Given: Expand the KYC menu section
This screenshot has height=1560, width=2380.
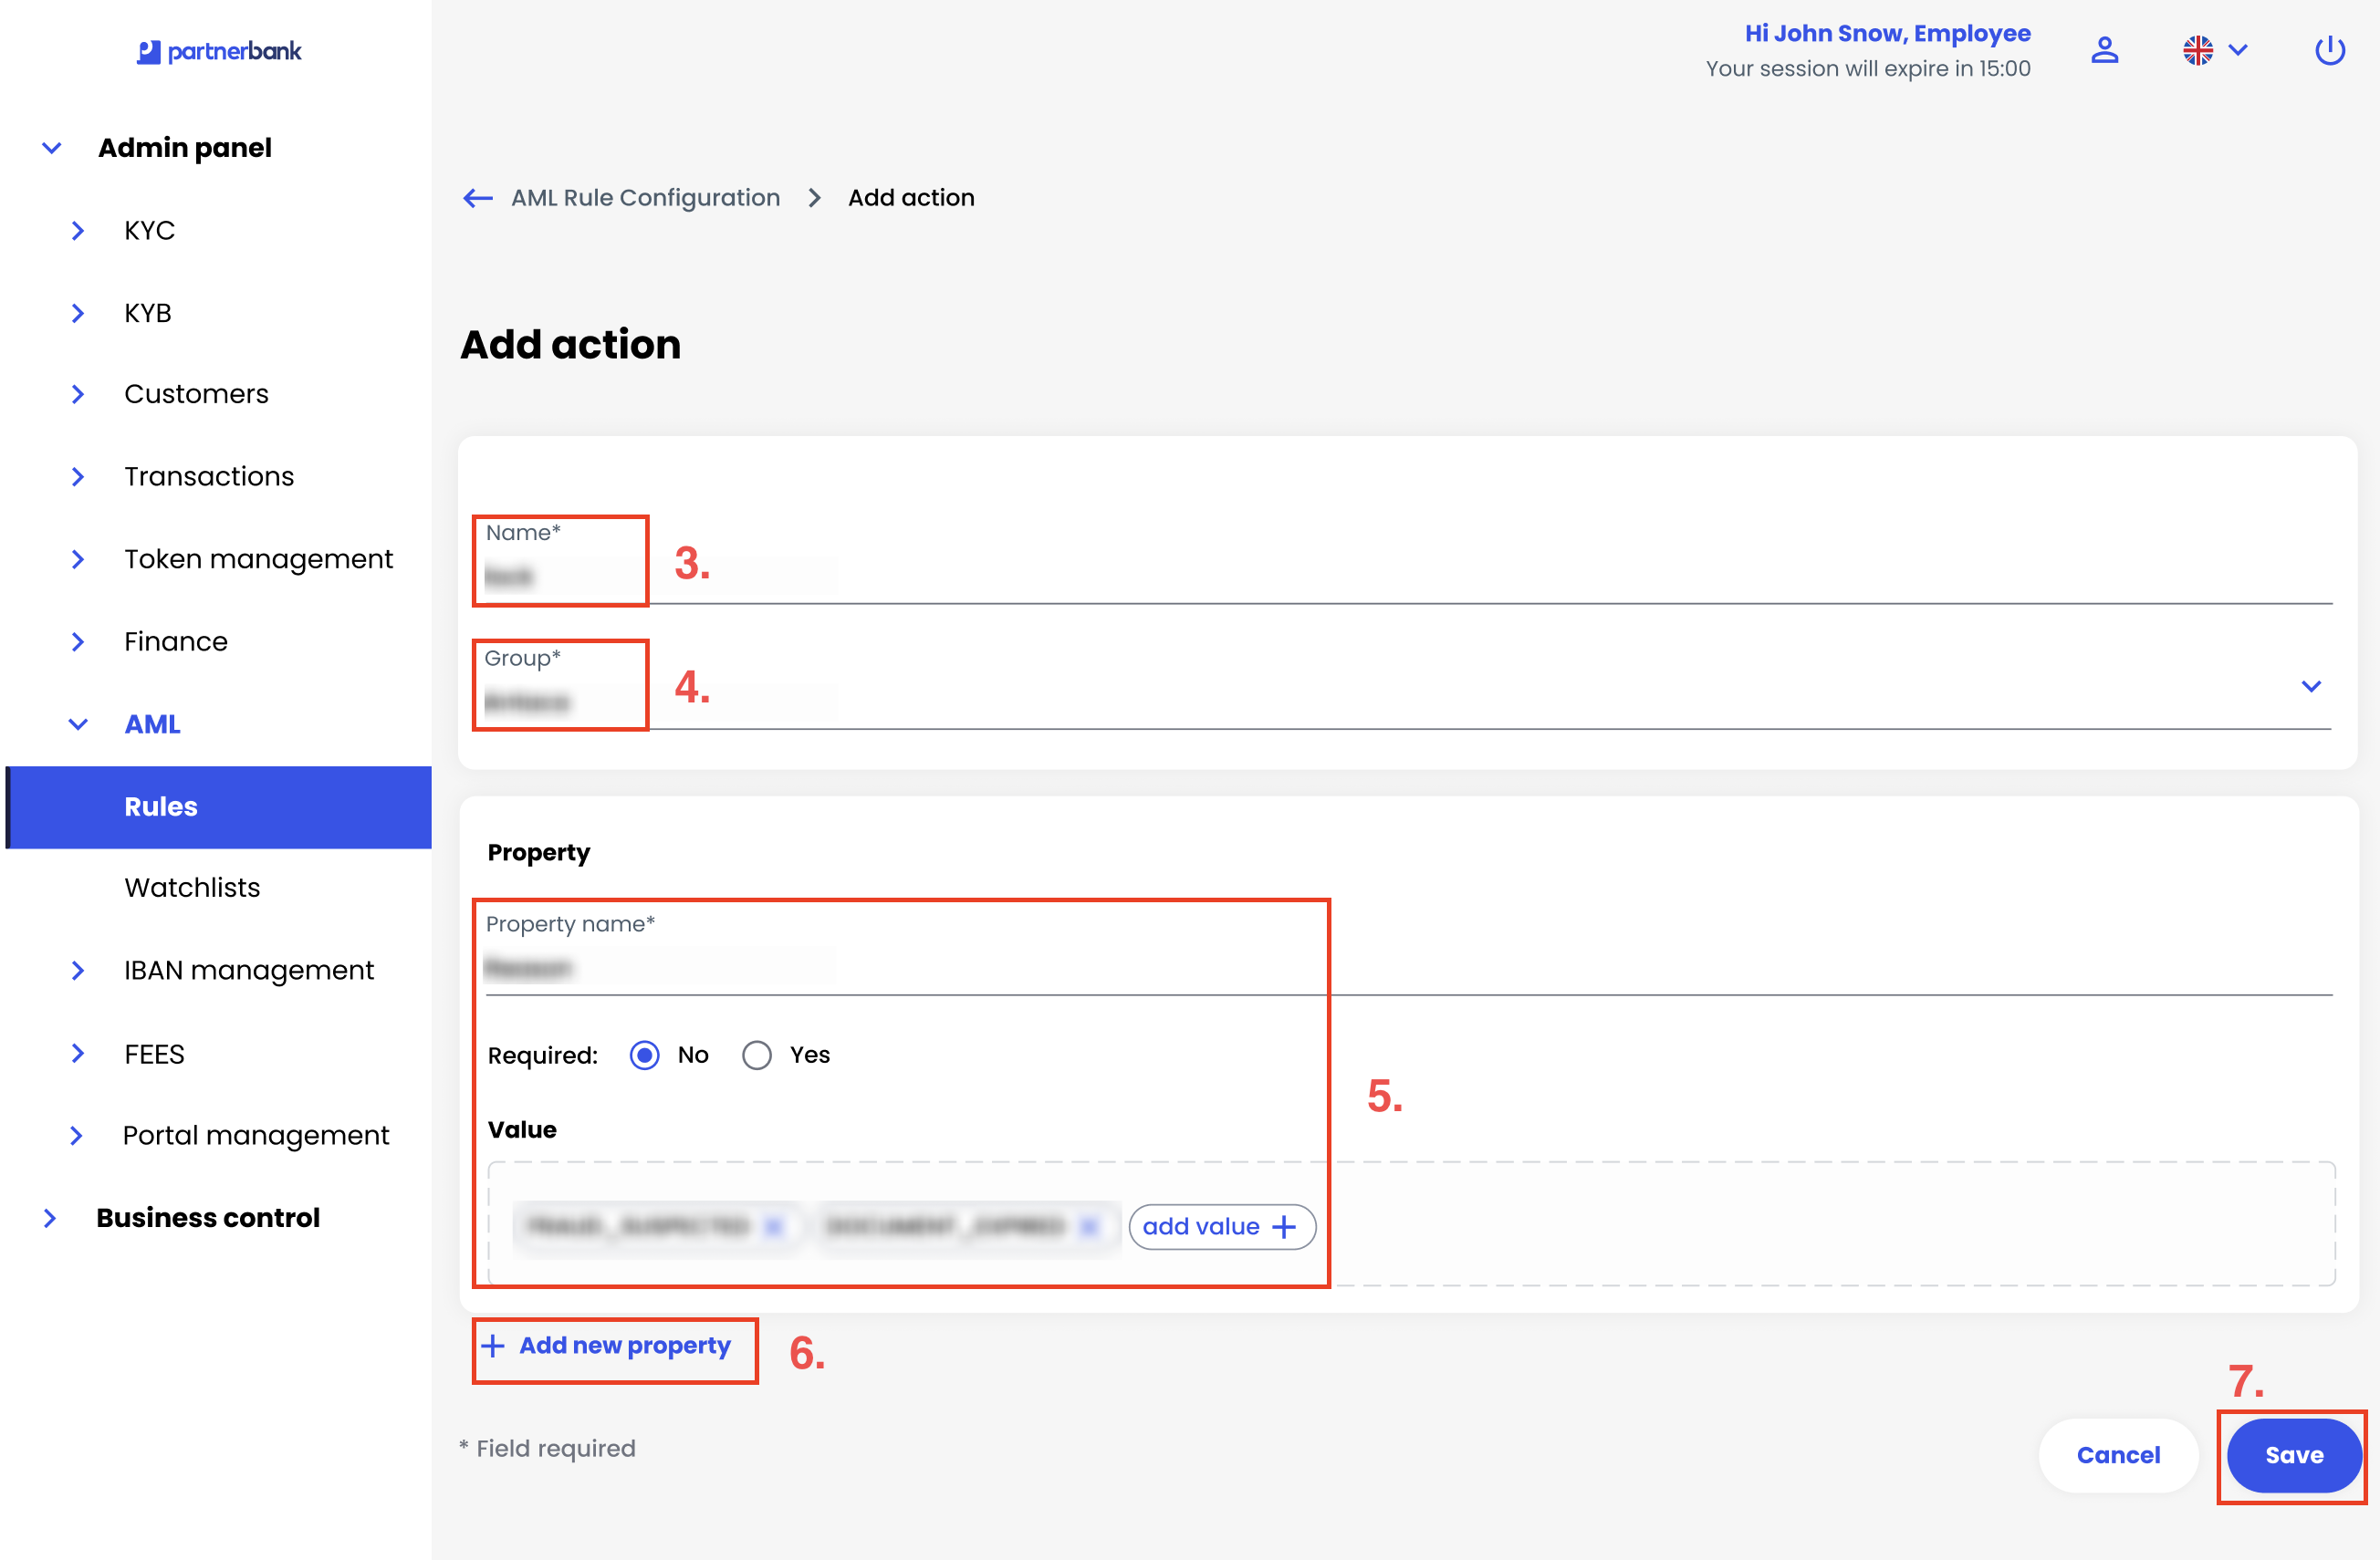Looking at the screenshot, I should (78, 231).
